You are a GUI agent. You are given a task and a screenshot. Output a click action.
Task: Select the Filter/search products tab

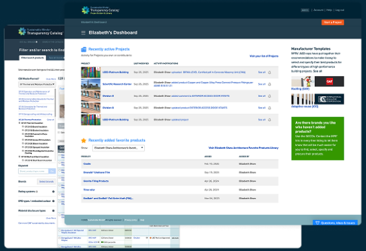click(x=32, y=58)
